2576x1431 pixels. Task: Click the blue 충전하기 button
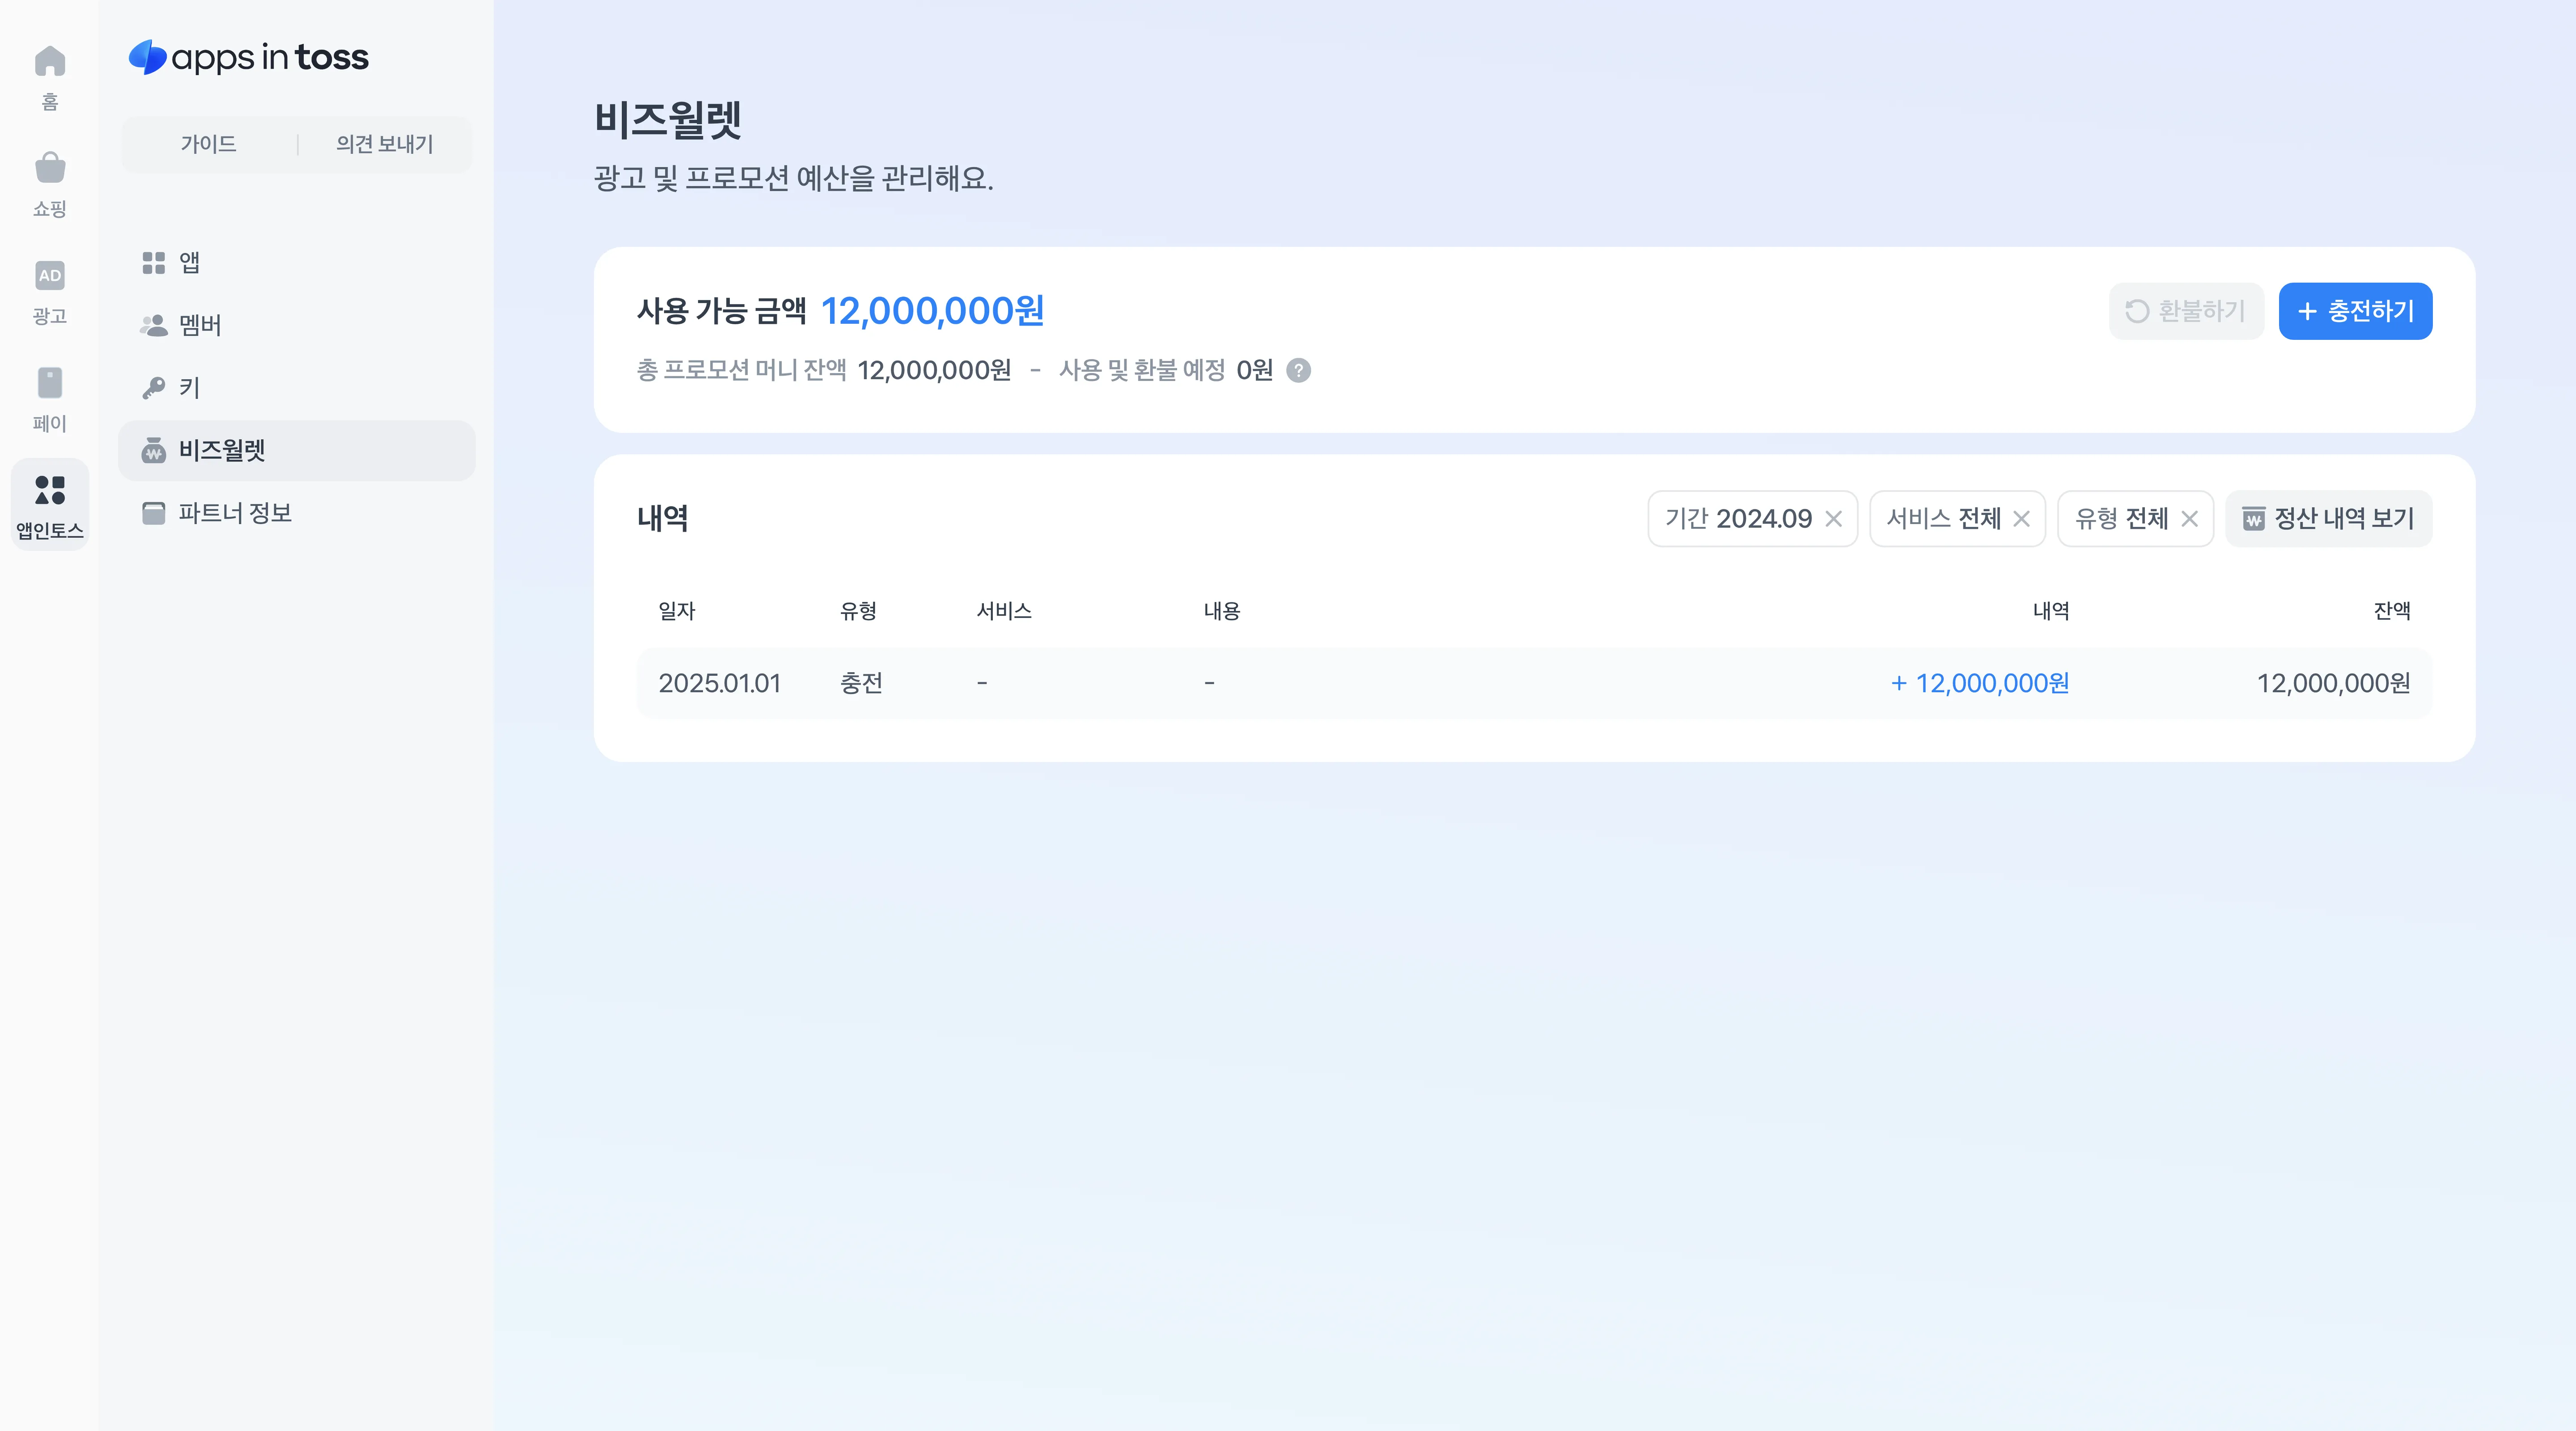click(x=2355, y=311)
